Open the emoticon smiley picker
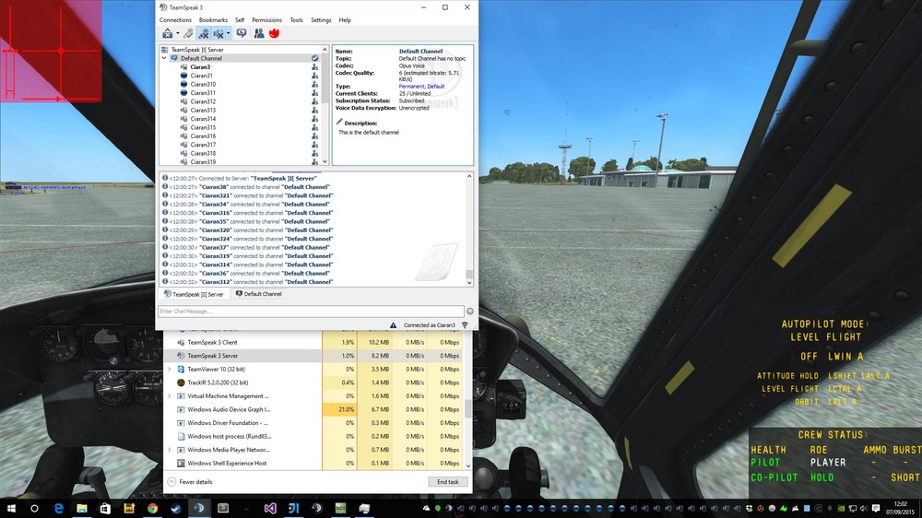The width and height of the screenshot is (922, 518). pos(470,311)
